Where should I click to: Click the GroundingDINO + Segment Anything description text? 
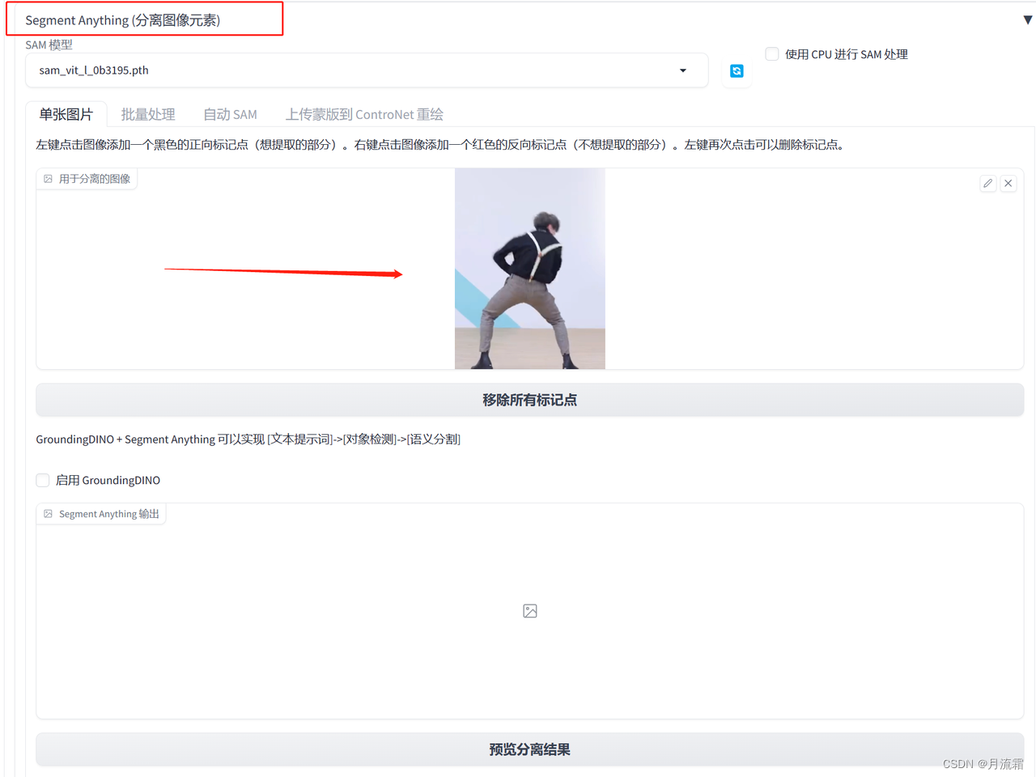(248, 439)
